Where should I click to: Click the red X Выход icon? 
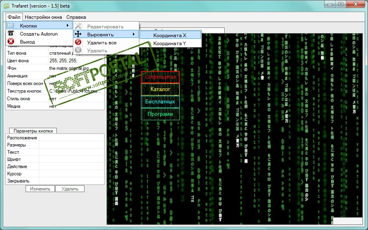11,42
